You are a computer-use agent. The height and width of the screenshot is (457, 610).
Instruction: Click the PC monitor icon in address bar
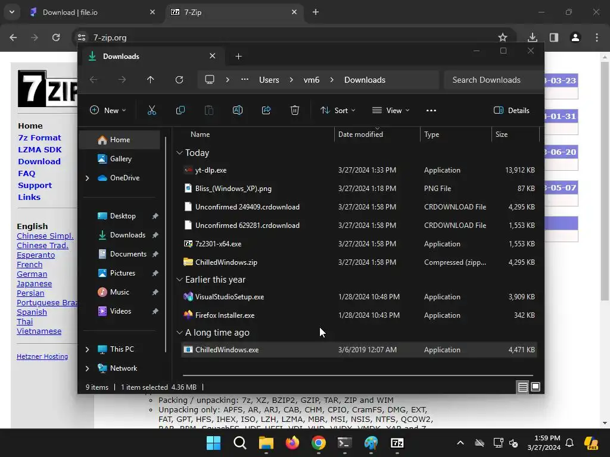pos(210,80)
